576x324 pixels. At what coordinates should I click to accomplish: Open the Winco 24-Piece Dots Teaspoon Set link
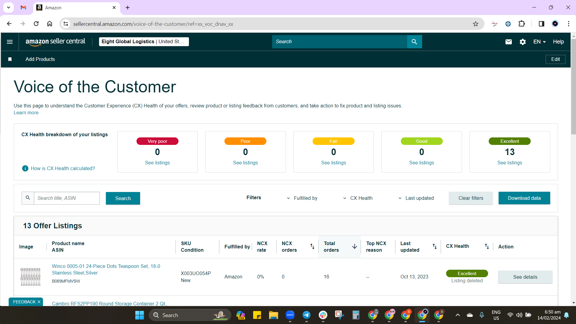click(106, 269)
